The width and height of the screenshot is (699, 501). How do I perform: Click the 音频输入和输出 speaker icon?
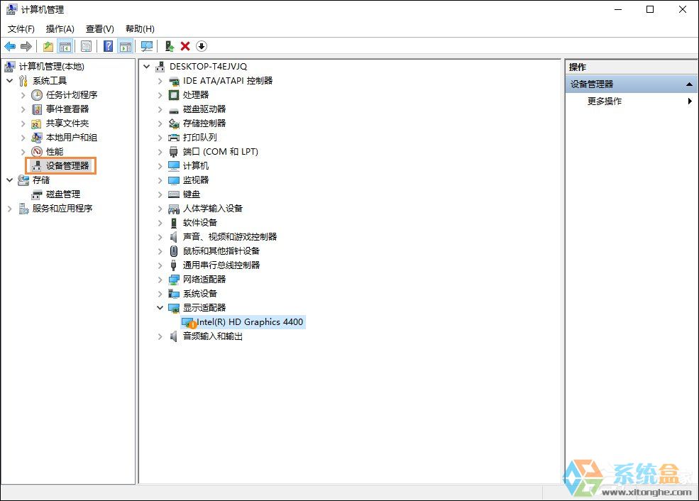173,336
